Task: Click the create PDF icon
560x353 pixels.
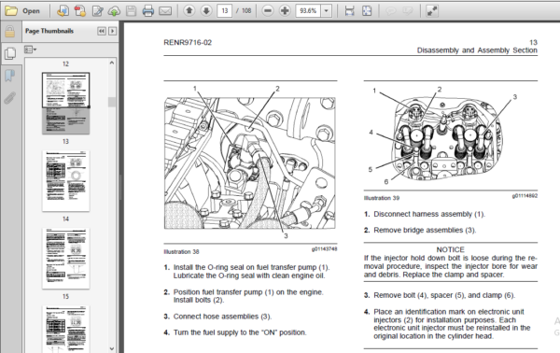Action: coord(79,11)
